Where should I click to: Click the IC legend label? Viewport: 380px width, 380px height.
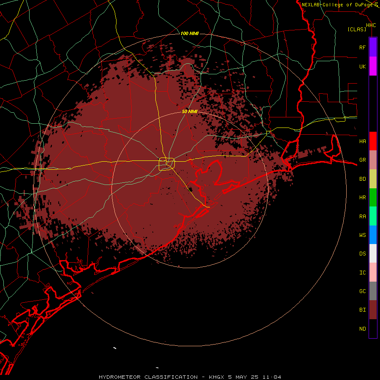click(363, 273)
